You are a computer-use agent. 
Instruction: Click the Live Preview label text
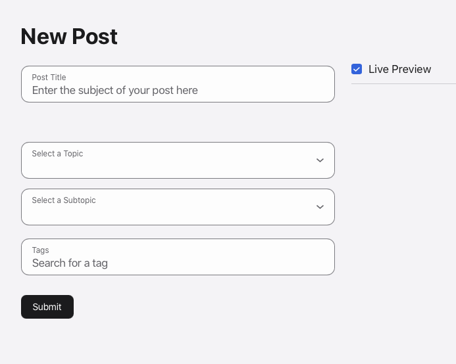pyautogui.click(x=399, y=69)
